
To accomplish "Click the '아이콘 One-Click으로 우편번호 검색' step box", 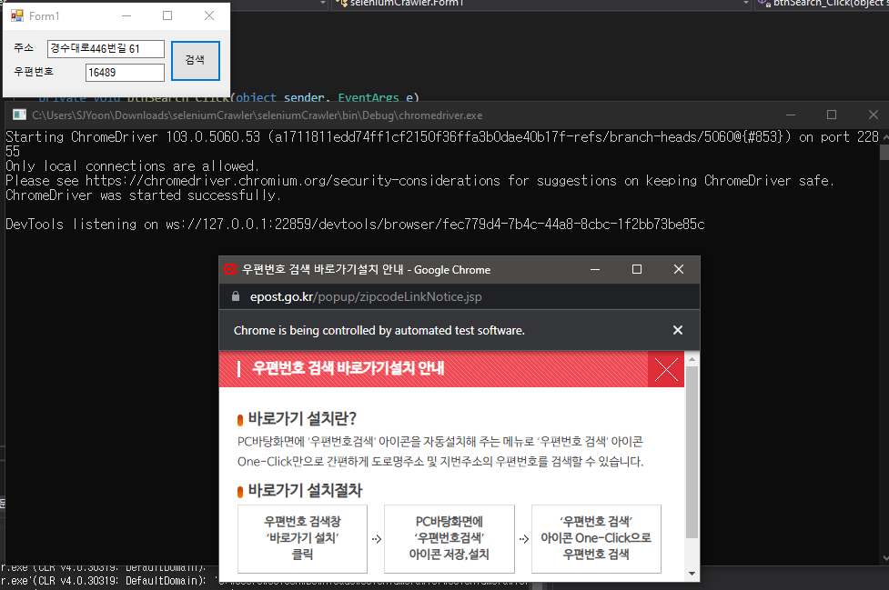I will point(596,538).
